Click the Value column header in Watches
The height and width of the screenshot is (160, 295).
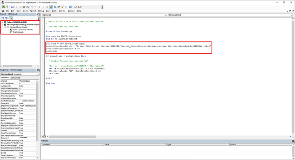[x=135, y=144]
